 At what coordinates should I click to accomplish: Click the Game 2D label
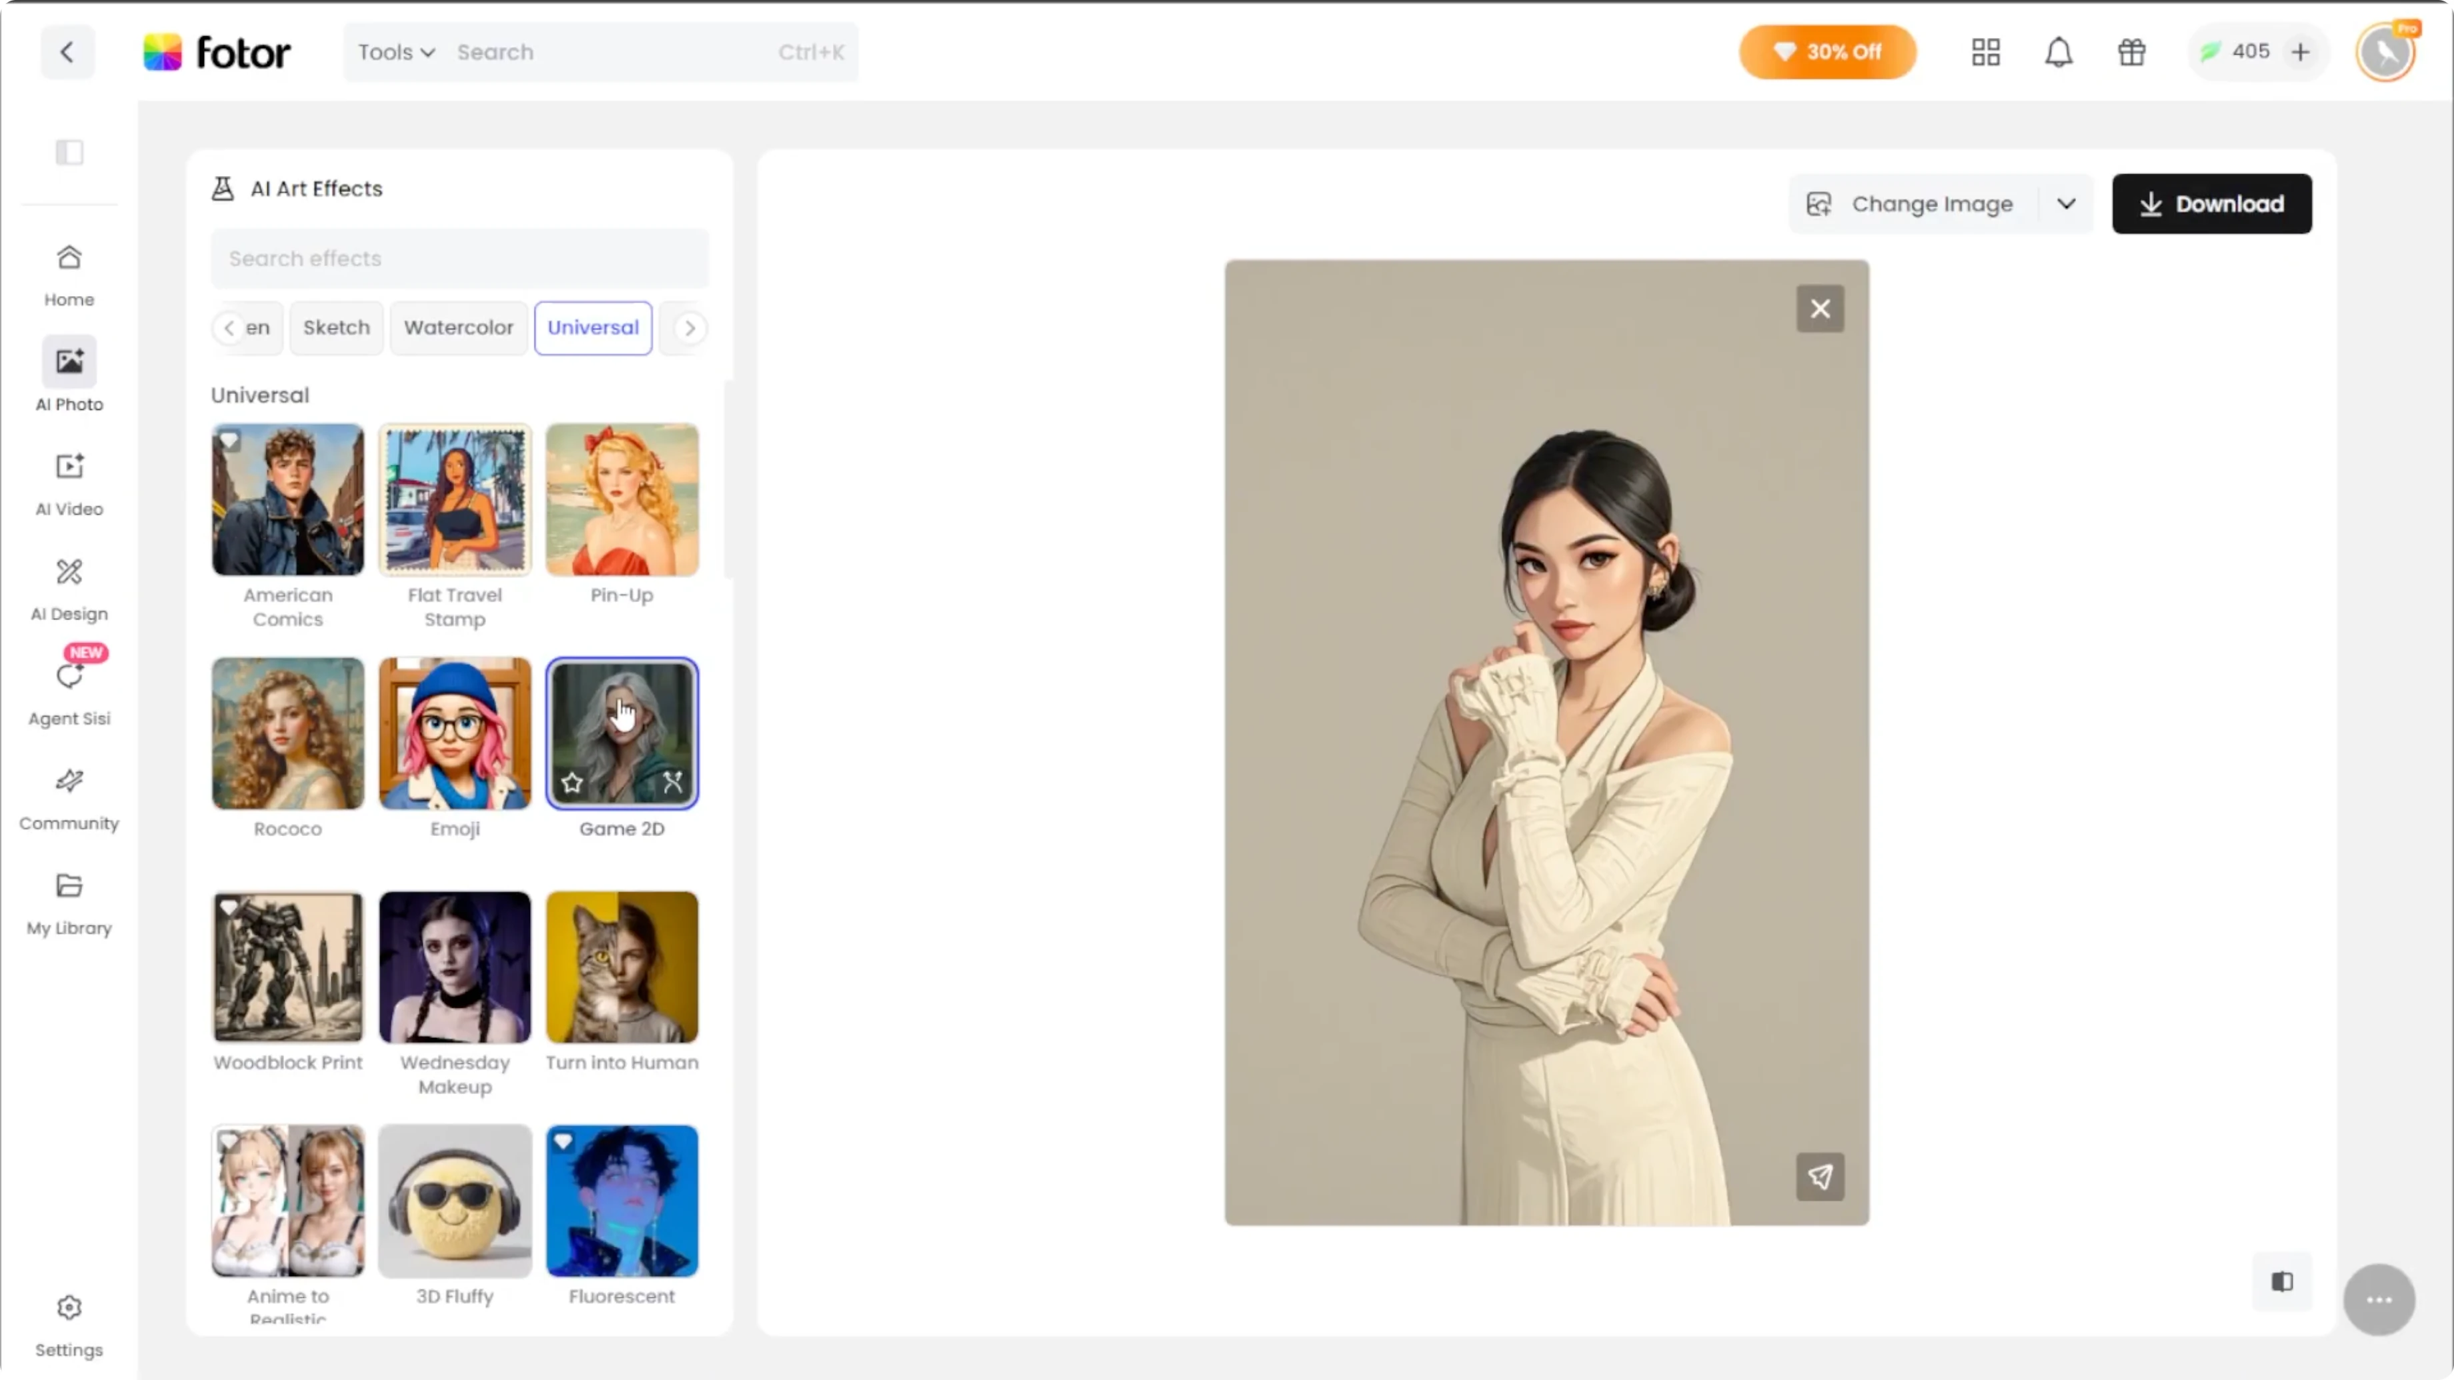tap(622, 829)
